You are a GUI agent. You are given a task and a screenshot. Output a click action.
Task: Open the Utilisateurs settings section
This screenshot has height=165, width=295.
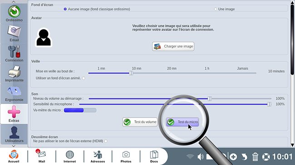pos(14,134)
